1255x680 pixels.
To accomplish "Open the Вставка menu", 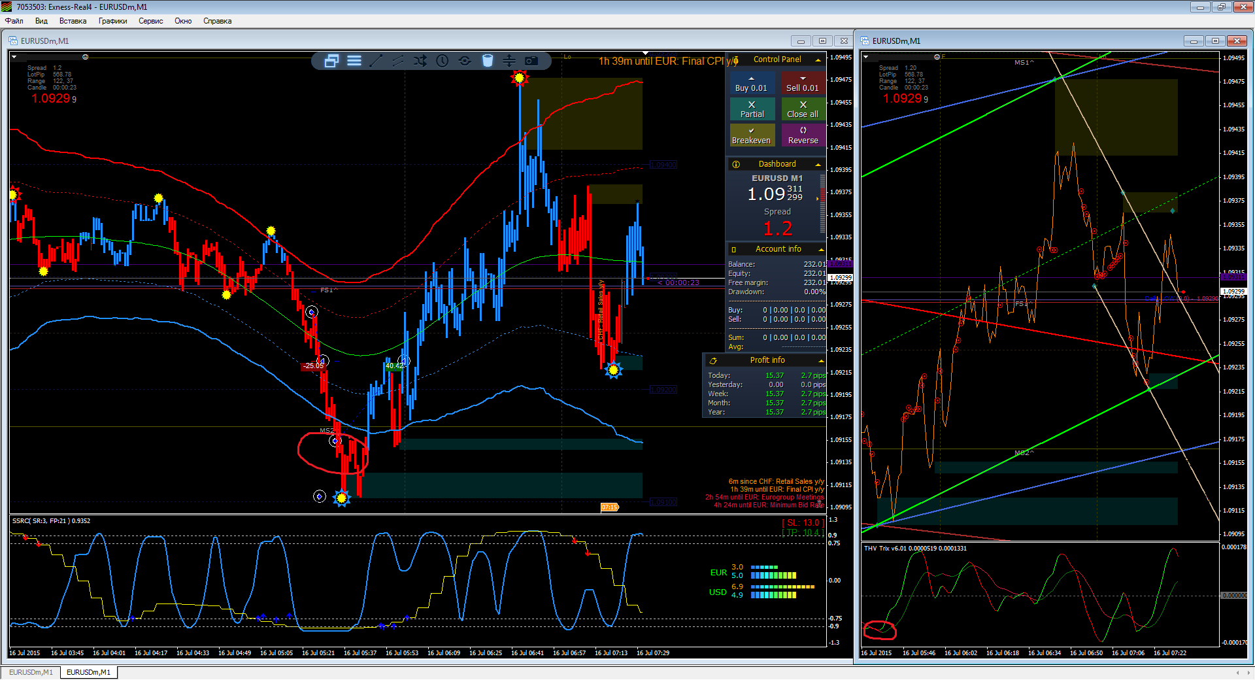I will (73, 21).
